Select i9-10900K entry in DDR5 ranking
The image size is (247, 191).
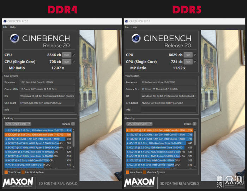[x=159, y=160]
